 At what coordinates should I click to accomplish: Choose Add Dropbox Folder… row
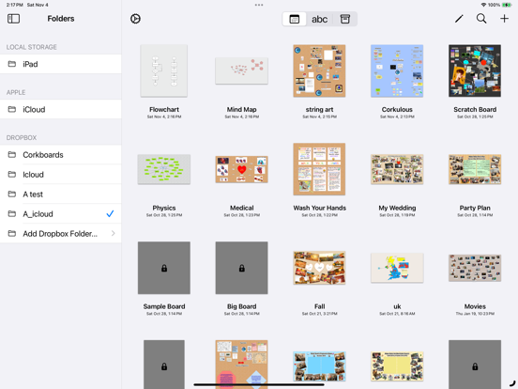(61, 234)
